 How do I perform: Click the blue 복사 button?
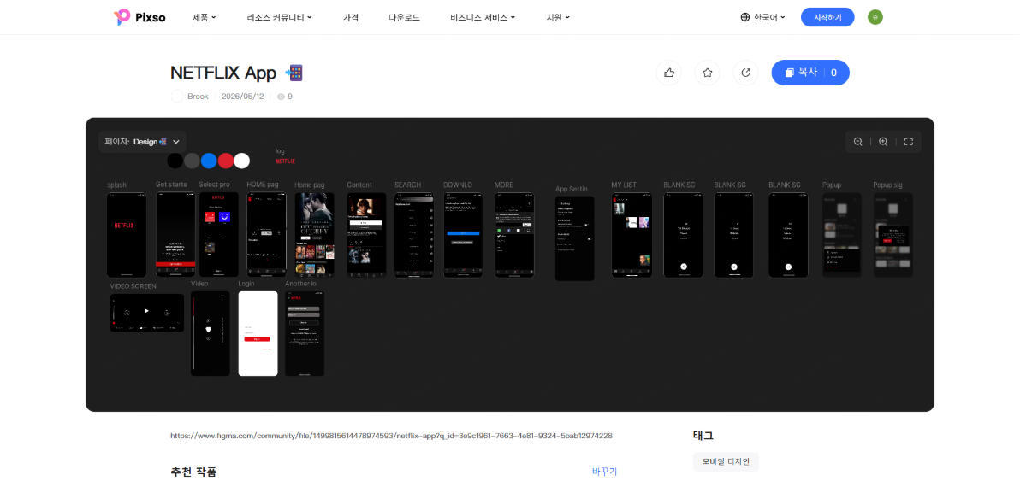tap(810, 73)
